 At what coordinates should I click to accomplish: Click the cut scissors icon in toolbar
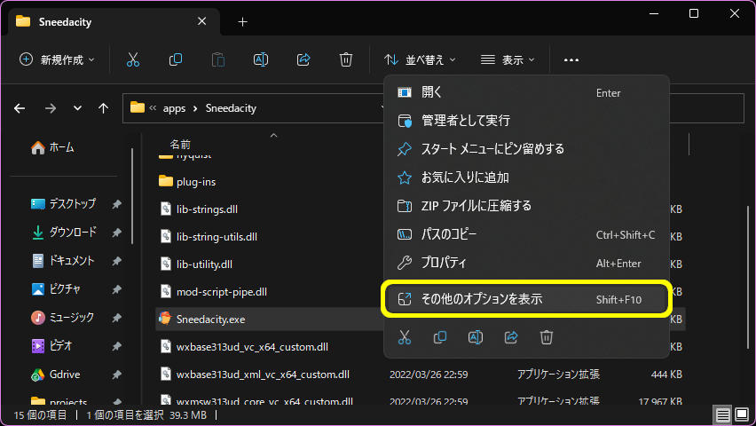coord(133,59)
